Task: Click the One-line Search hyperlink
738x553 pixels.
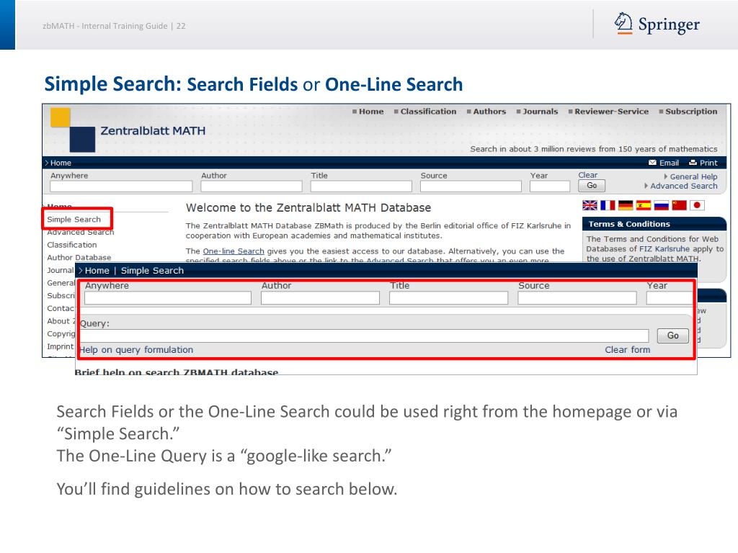Action: click(234, 251)
